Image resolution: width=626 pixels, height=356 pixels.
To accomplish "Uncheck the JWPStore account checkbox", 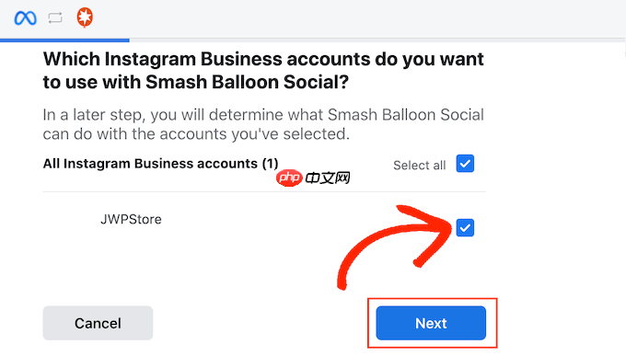I will pyautogui.click(x=465, y=228).
